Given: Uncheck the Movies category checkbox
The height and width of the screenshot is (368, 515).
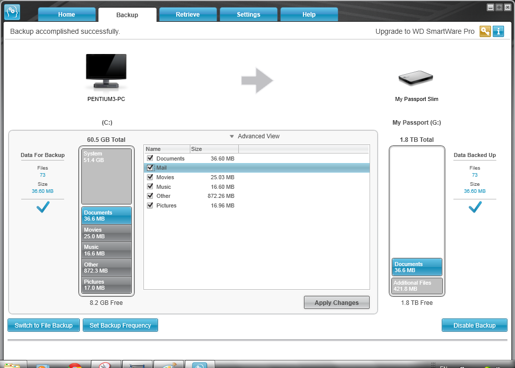Looking at the screenshot, I should click(x=150, y=177).
